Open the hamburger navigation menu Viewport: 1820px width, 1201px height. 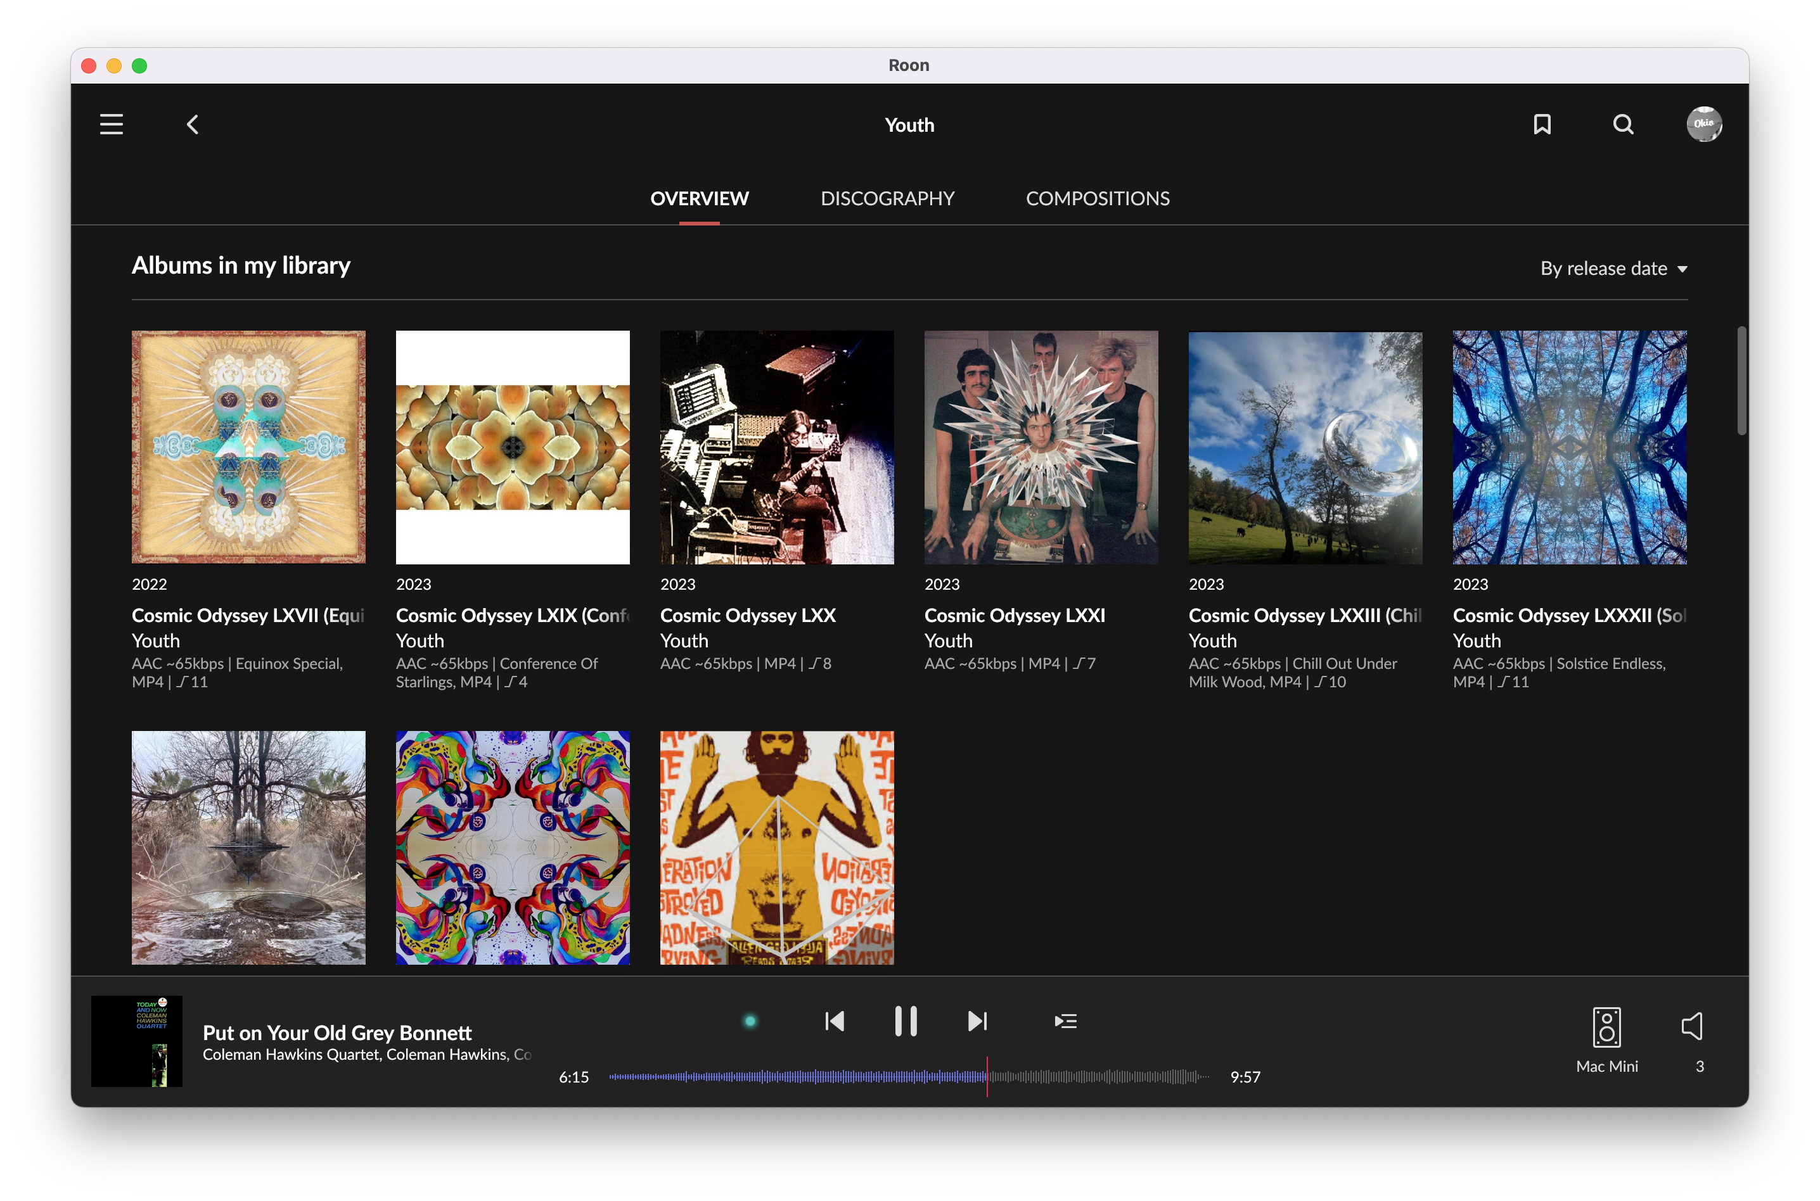click(111, 124)
